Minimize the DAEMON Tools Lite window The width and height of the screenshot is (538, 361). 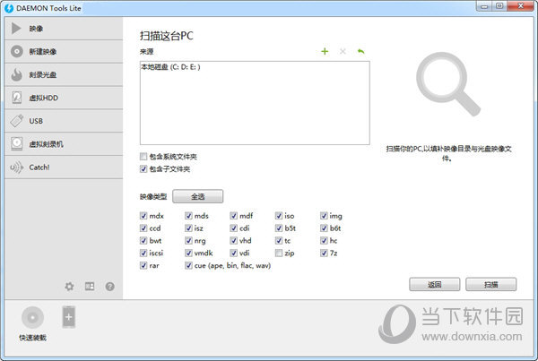click(484, 6)
